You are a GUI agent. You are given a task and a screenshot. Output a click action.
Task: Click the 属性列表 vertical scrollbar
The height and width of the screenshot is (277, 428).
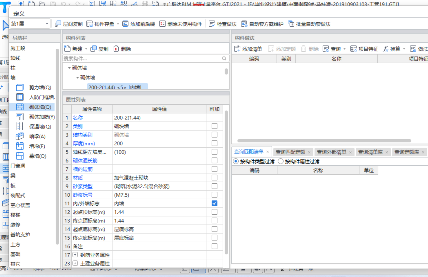(x=226, y=182)
